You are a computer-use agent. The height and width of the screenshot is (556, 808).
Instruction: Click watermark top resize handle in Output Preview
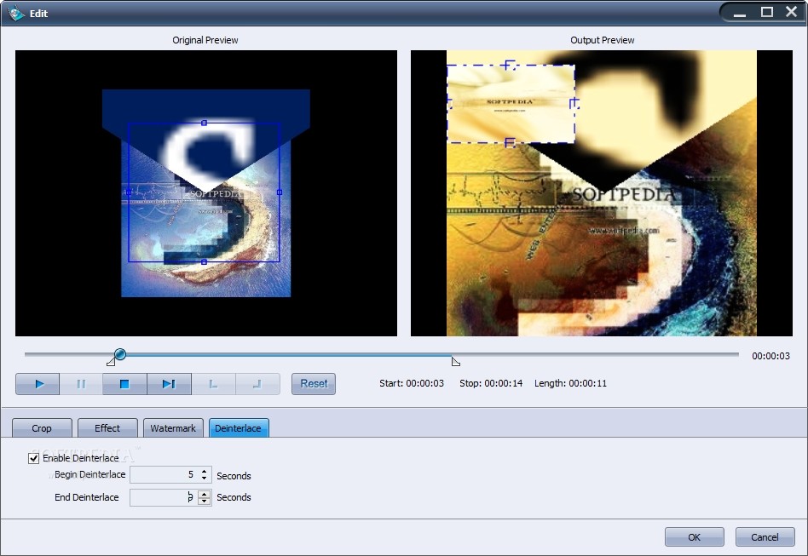[509, 65]
